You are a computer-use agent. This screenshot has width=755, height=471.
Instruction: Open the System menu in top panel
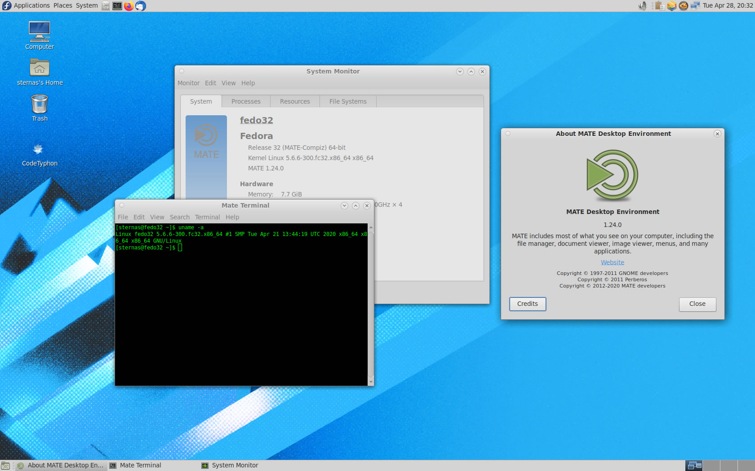pos(87,5)
